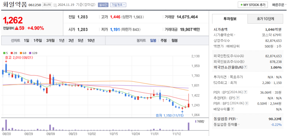287x136 pixels.
Task: Click the 코스닥 market badge
Action: point(47,5)
